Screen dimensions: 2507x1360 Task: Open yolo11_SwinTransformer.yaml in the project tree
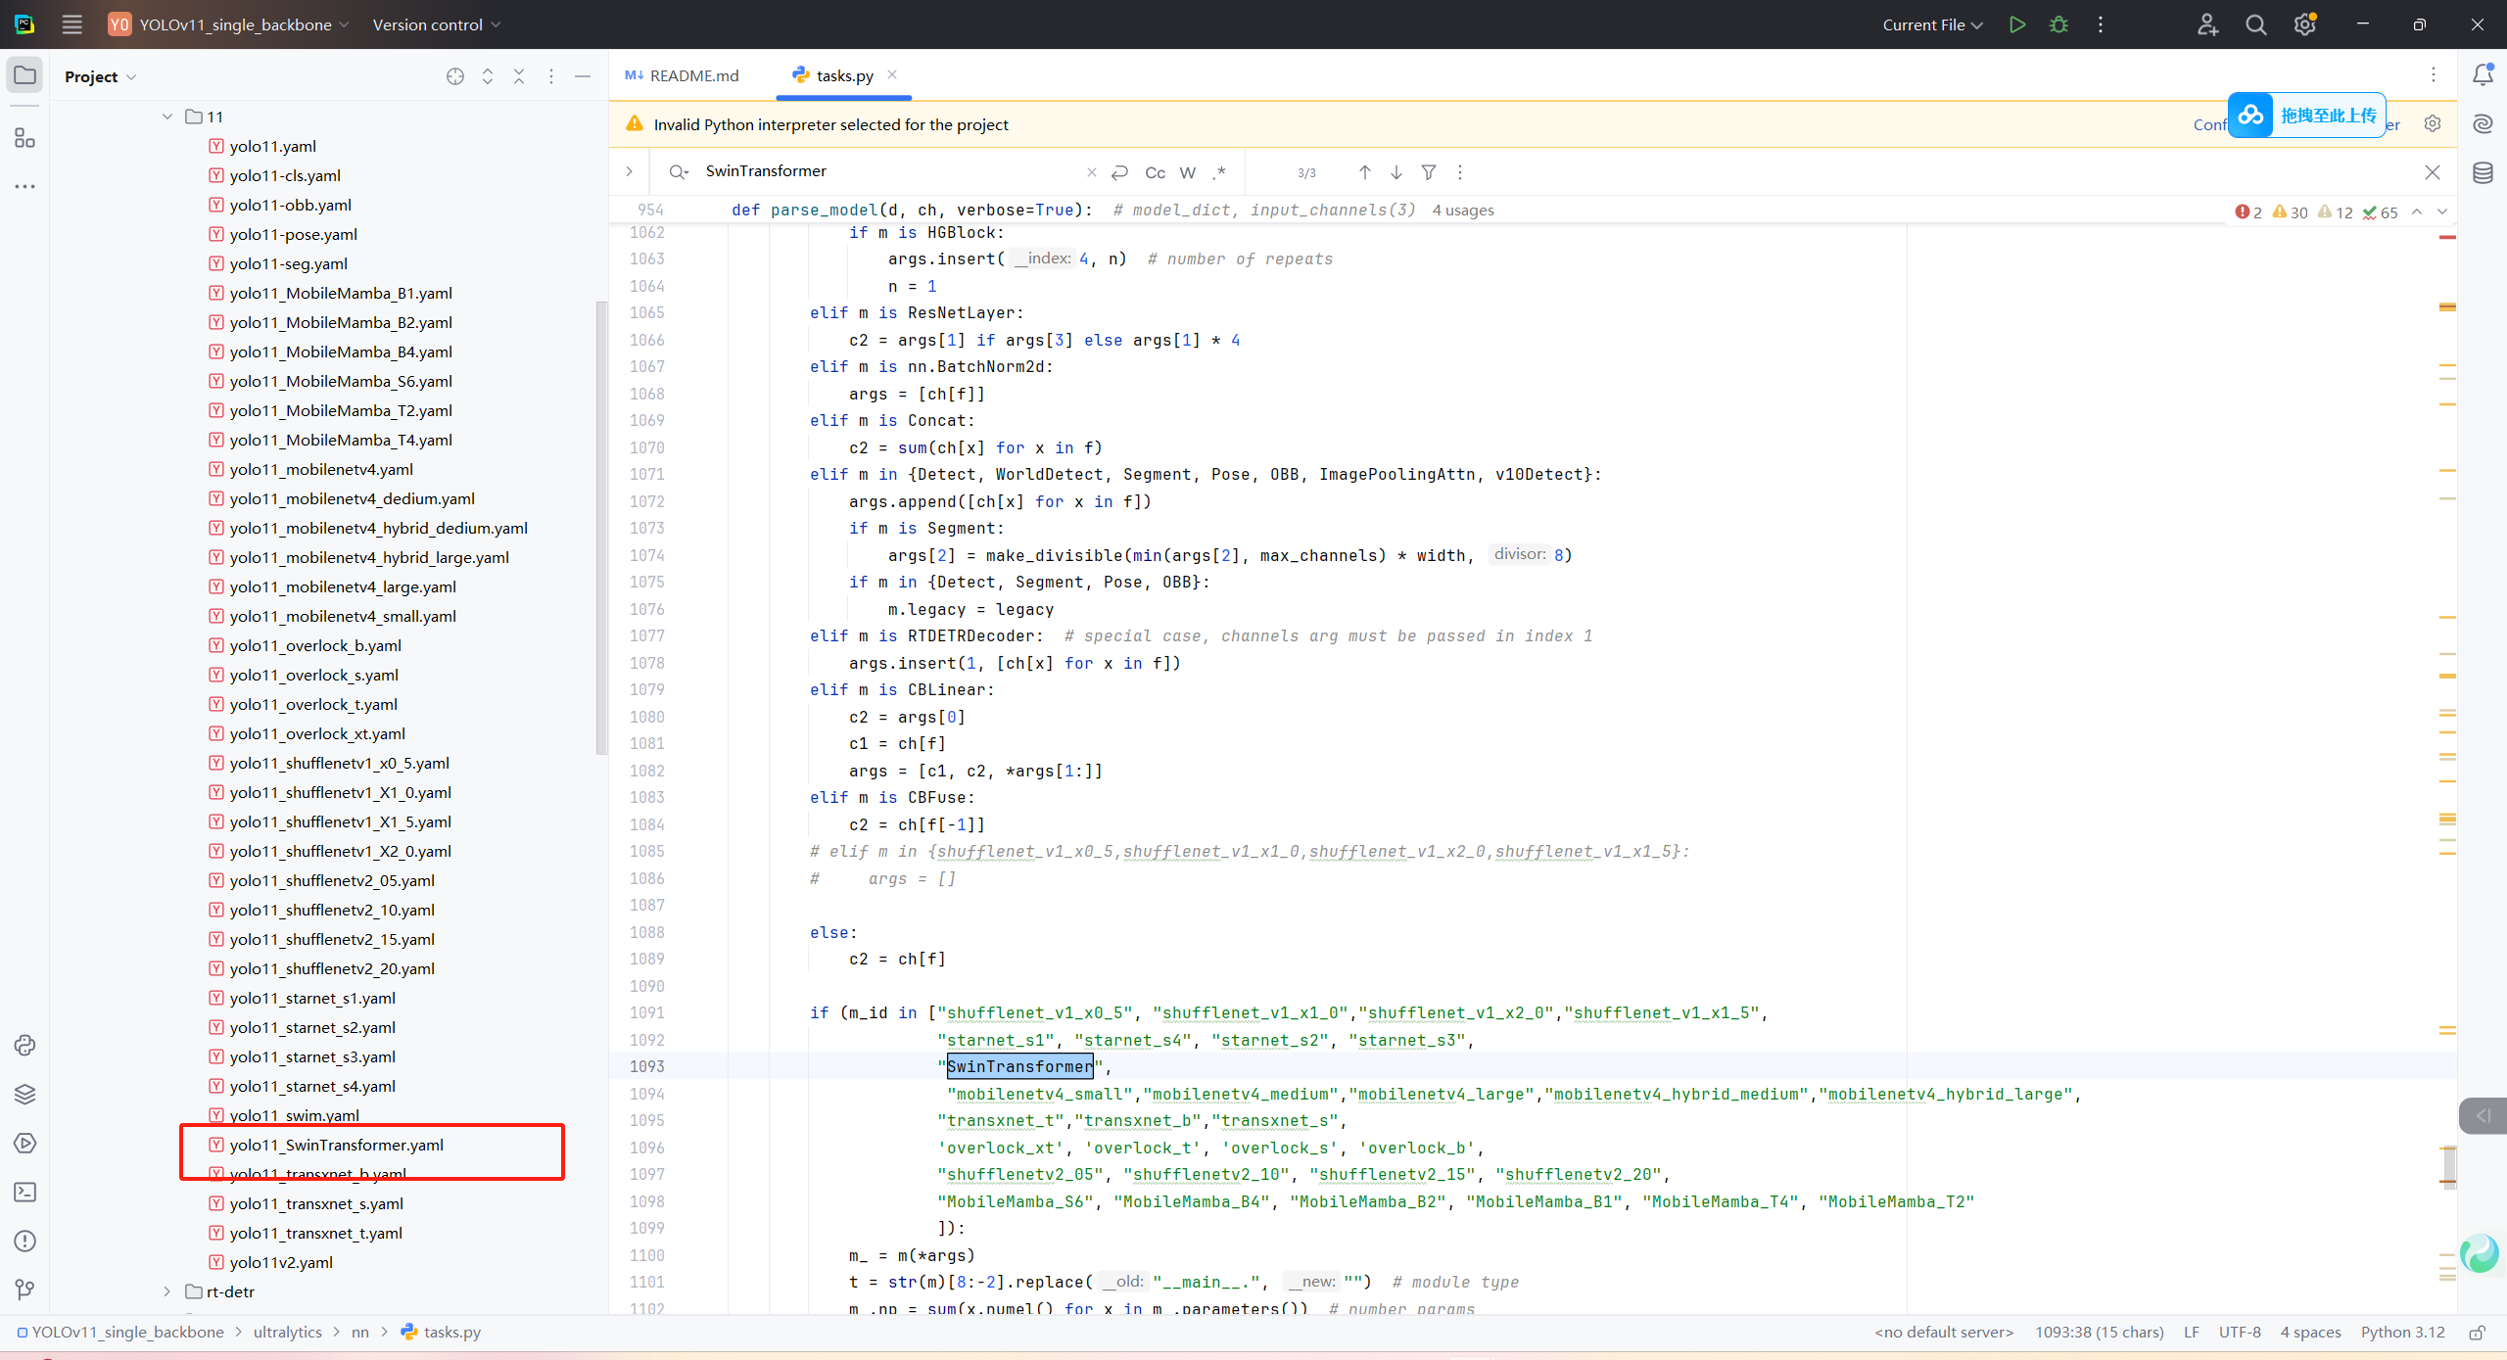[x=336, y=1145]
